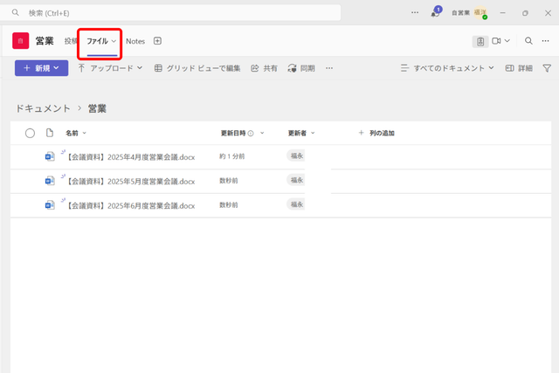Click Word icon of 2025年4月度営業会議 file
The image size is (559, 373).
[x=50, y=157]
